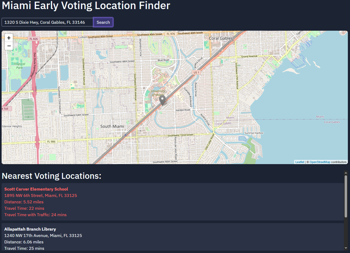Click the gray location marker pin
Viewport: 350px width, 253px height.
[x=162, y=100]
